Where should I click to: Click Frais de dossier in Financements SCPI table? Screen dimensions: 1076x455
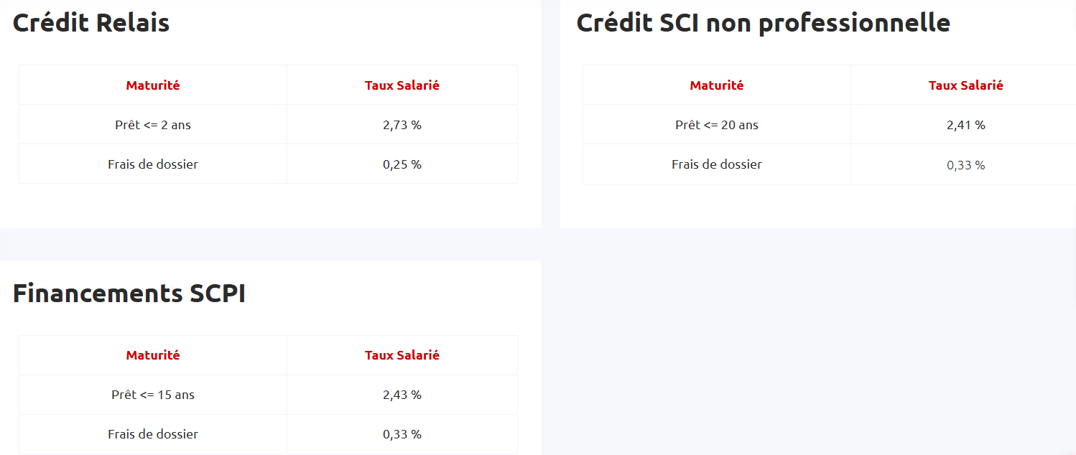153,434
